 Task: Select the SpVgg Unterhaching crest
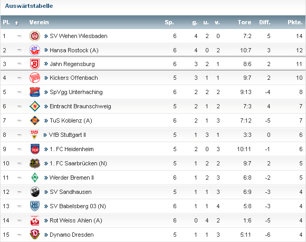click(35, 92)
